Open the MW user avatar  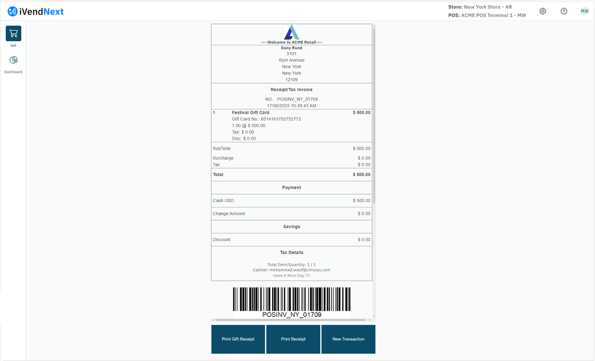[585, 11]
